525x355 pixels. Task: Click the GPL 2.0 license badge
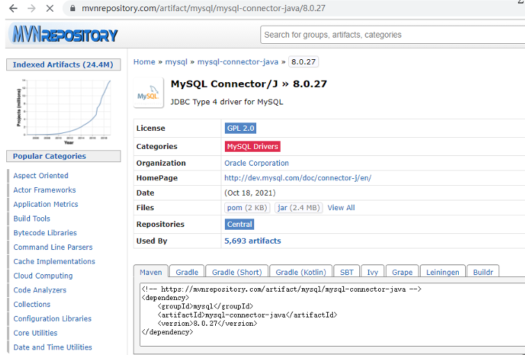[240, 128]
